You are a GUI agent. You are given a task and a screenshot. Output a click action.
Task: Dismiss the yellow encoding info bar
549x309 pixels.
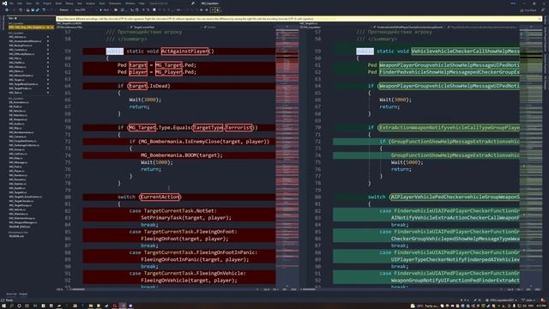pyautogui.click(x=540, y=19)
